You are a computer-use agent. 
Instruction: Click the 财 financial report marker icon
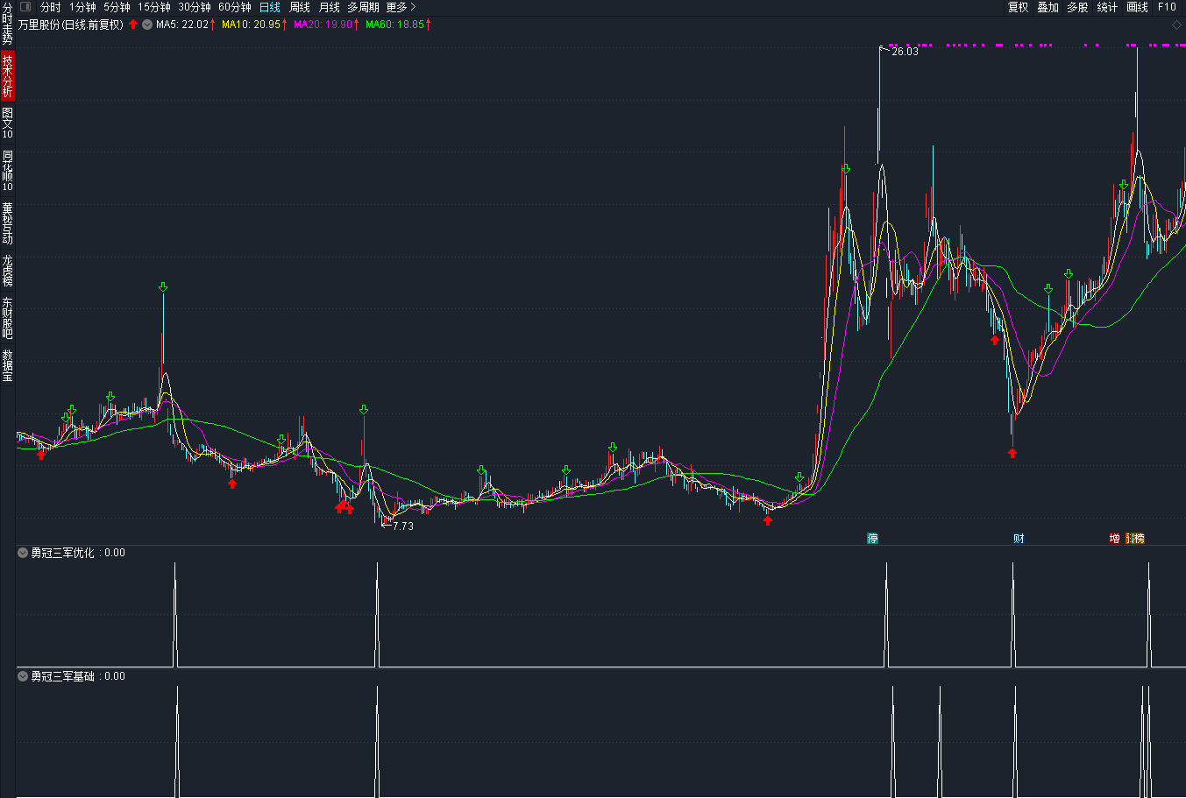(x=1019, y=538)
